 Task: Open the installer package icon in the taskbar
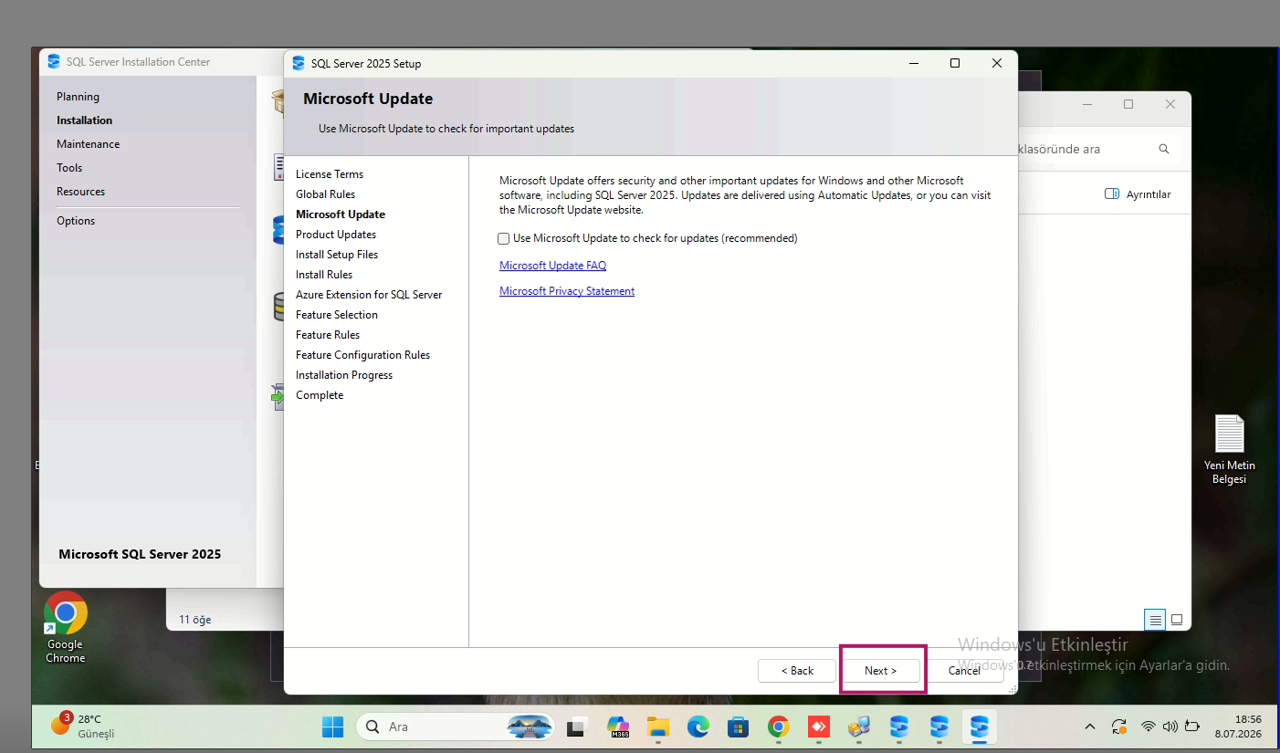859,727
